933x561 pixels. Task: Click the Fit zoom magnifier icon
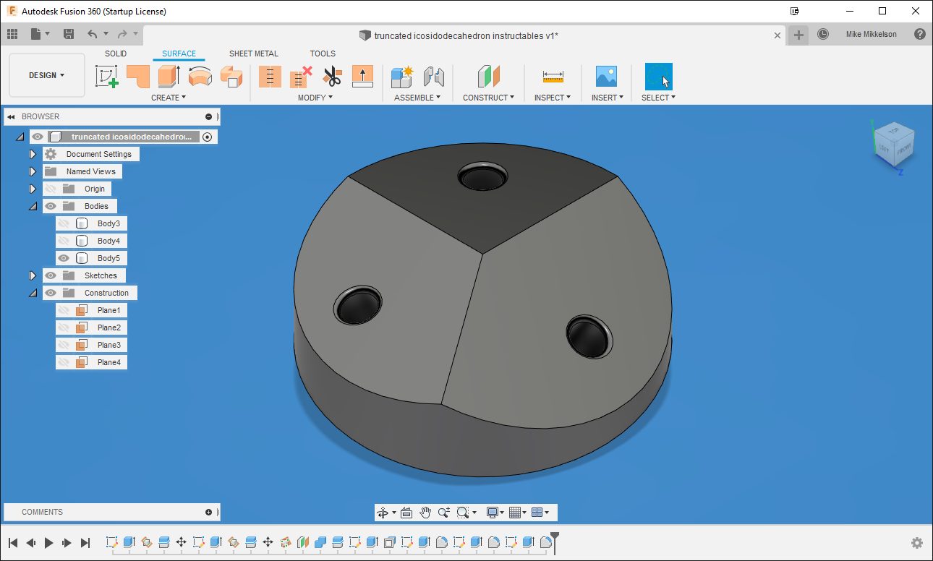point(463,512)
